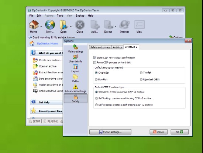Image resolution: width=203 pixels, height=153 pixels.
Task: Select Main settings in Options sidebar
Action: 75,49
